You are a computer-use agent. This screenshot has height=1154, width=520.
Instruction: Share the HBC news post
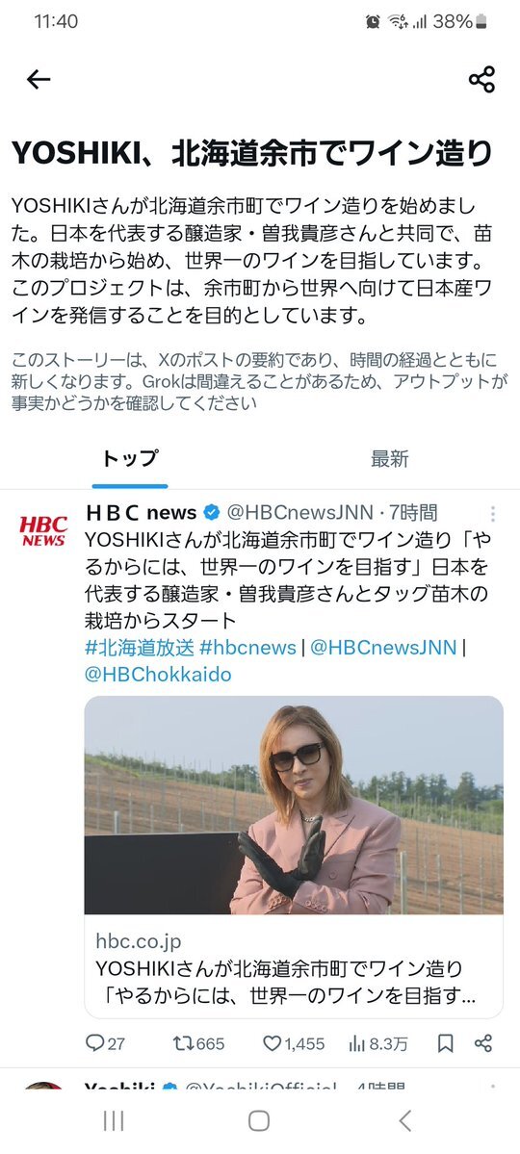tap(483, 1043)
